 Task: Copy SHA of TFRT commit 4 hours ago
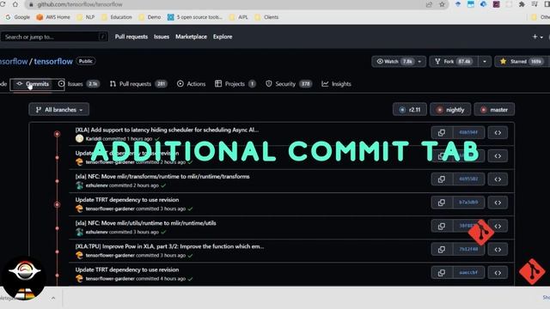[442, 273]
